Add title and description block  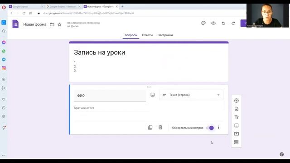click(x=237, y=117)
